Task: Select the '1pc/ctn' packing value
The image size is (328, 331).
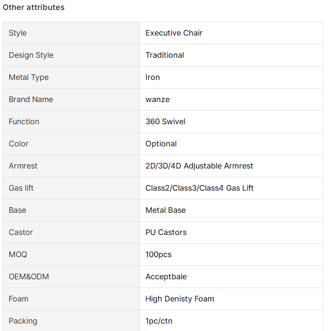Action: pos(159,321)
